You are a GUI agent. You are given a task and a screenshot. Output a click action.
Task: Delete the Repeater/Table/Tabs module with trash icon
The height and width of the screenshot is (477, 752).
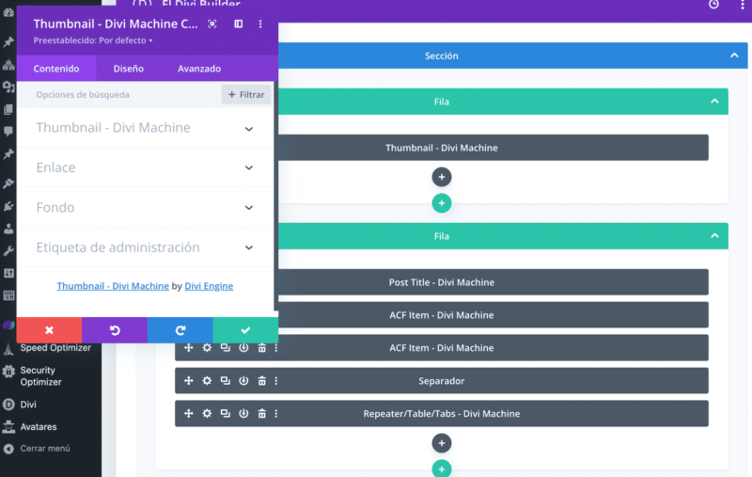pyautogui.click(x=262, y=414)
